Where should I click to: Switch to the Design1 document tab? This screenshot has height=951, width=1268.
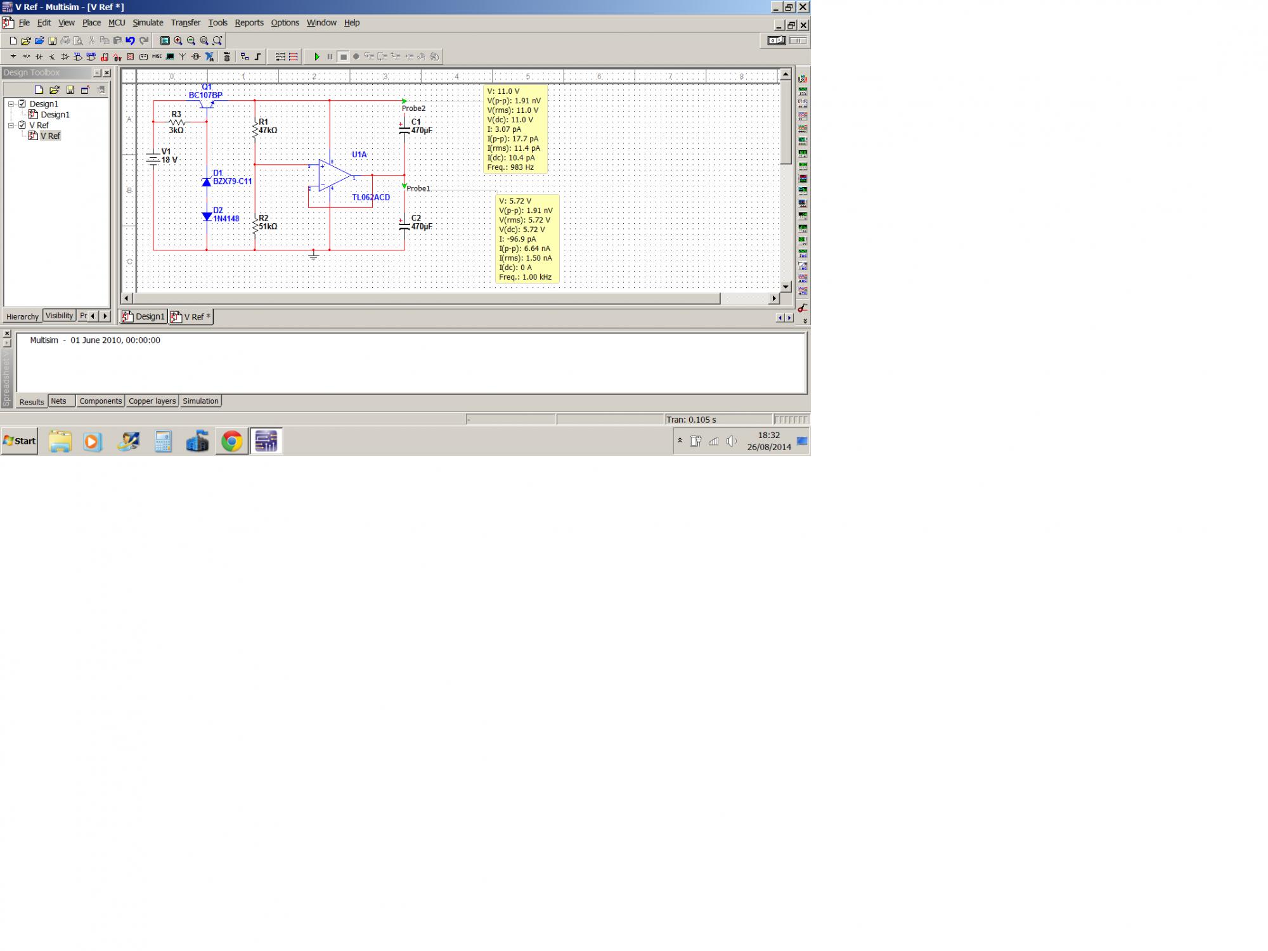coord(145,316)
